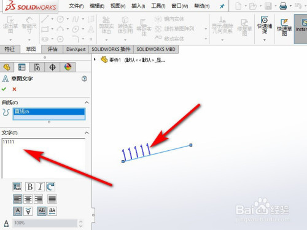The height and width of the screenshot is (230, 307).
Task: Open the DisplayManager color ball tab
Action: [68, 67]
